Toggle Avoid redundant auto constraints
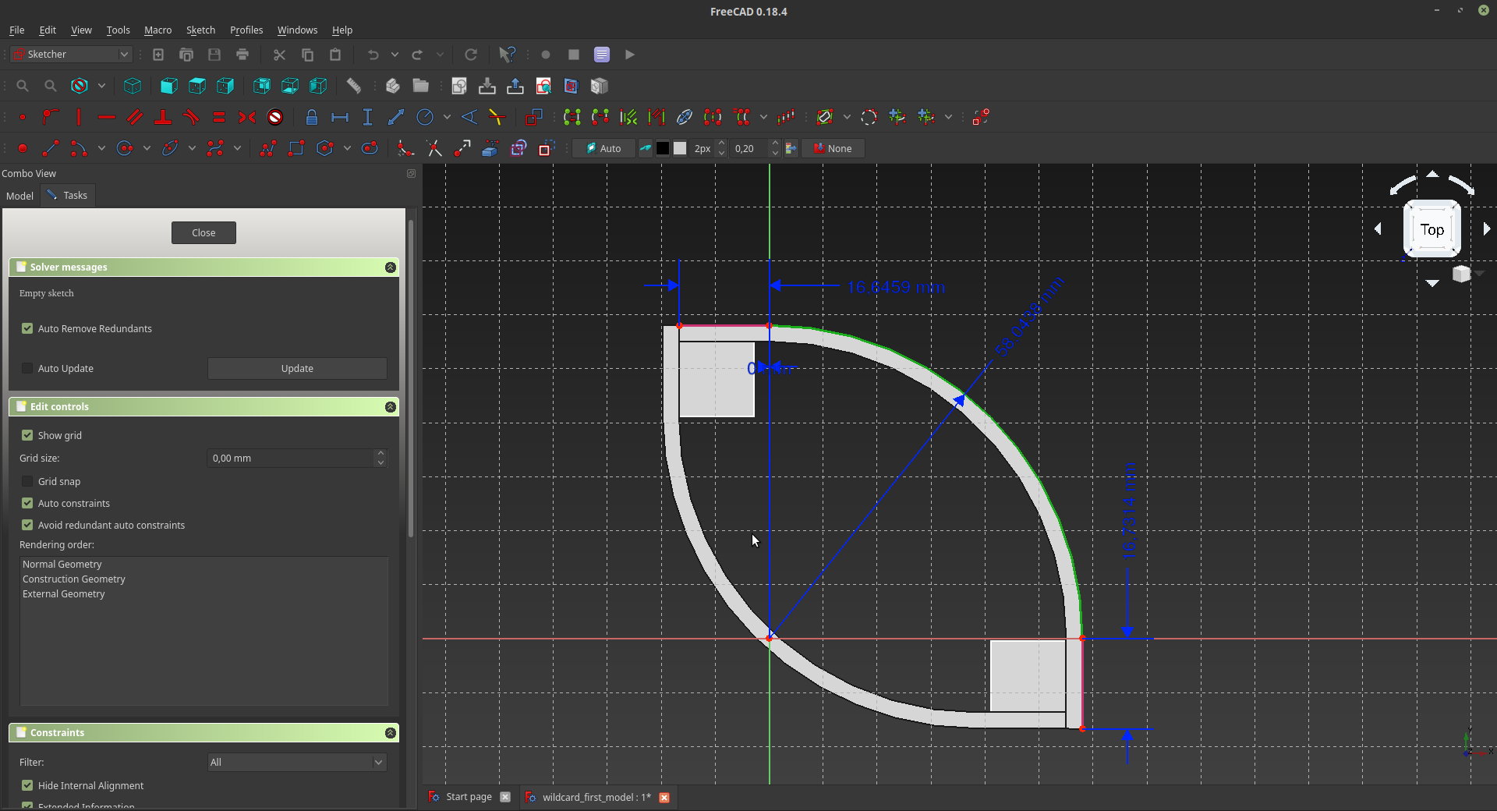1497x811 pixels. tap(27, 525)
